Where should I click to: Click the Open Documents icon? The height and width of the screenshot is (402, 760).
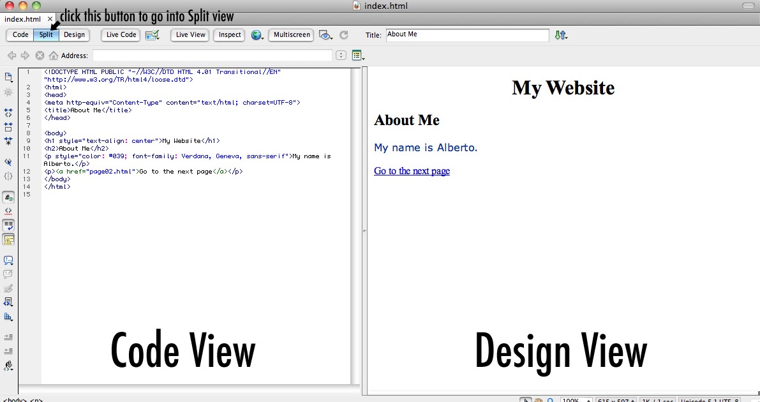click(x=8, y=77)
